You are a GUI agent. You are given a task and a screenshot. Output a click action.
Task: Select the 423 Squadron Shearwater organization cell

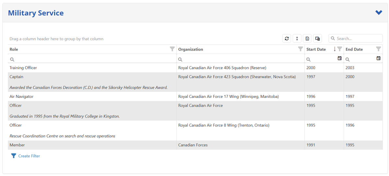(241, 82)
